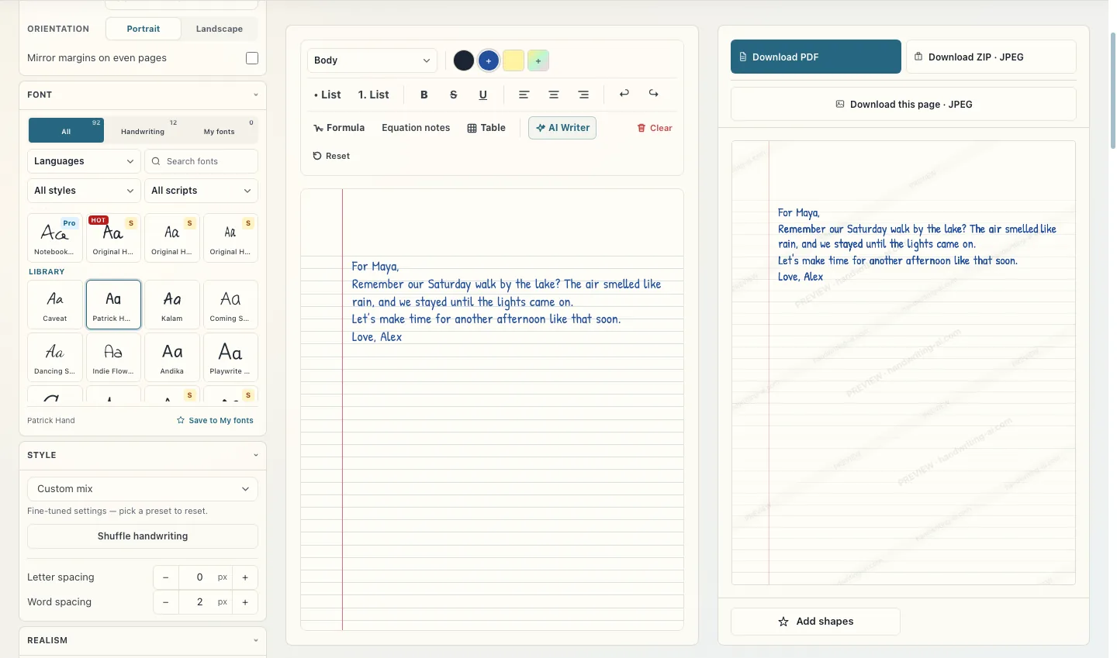Image resolution: width=1117 pixels, height=658 pixels.
Task: Open the Formula tool
Action: [x=339, y=128]
